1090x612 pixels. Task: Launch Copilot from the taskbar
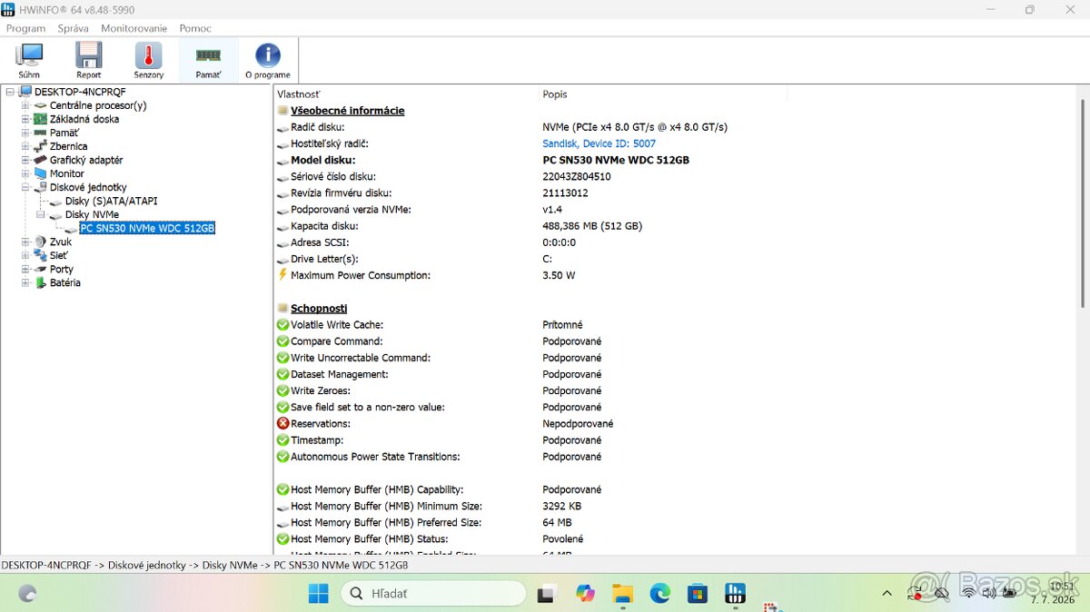point(585,594)
